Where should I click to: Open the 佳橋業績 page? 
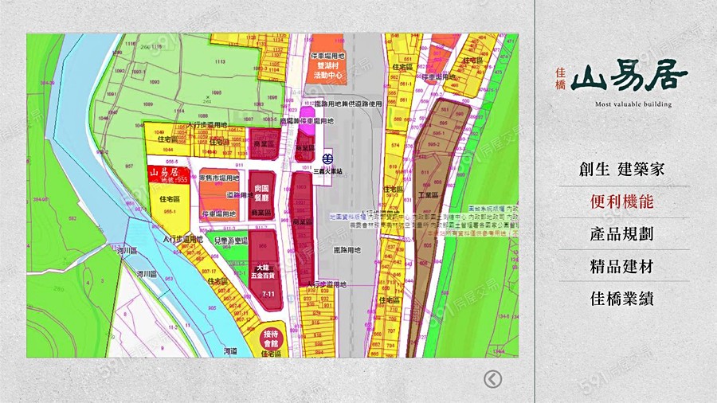coord(622,299)
